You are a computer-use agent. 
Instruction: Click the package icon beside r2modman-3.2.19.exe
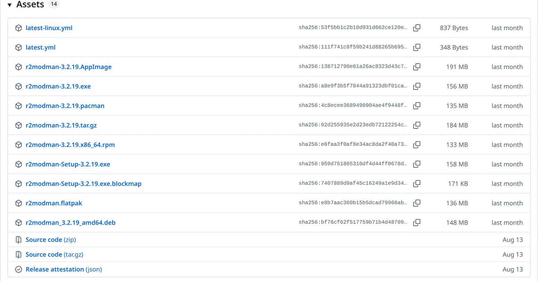click(19, 87)
